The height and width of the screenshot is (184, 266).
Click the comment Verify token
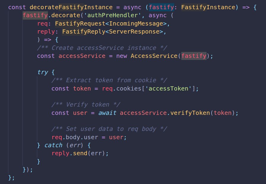(86, 104)
